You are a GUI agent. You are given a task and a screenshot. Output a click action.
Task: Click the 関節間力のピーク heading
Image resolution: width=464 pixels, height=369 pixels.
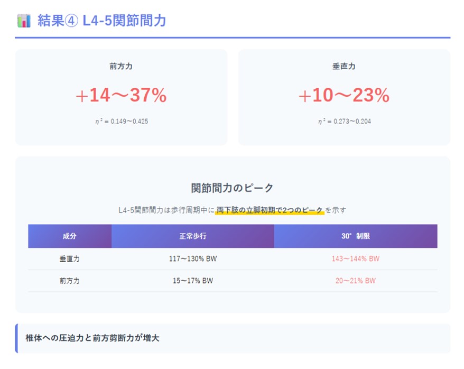233,188
